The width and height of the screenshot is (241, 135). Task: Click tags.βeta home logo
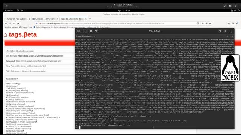tap(20, 35)
